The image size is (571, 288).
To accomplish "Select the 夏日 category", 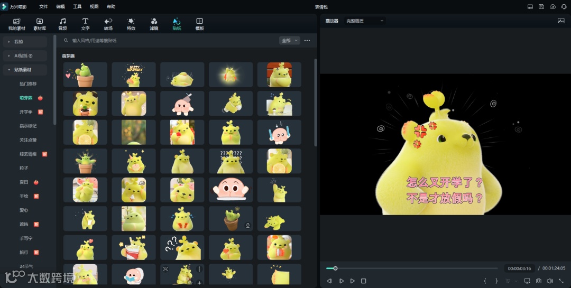I will tap(24, 182).
